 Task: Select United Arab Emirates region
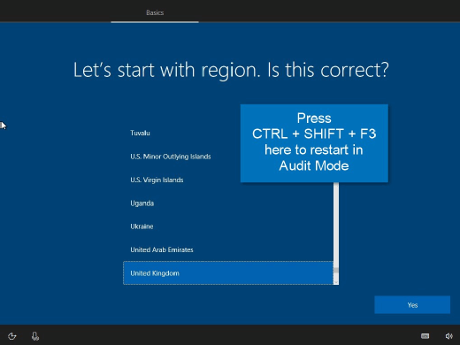point(228,249)
